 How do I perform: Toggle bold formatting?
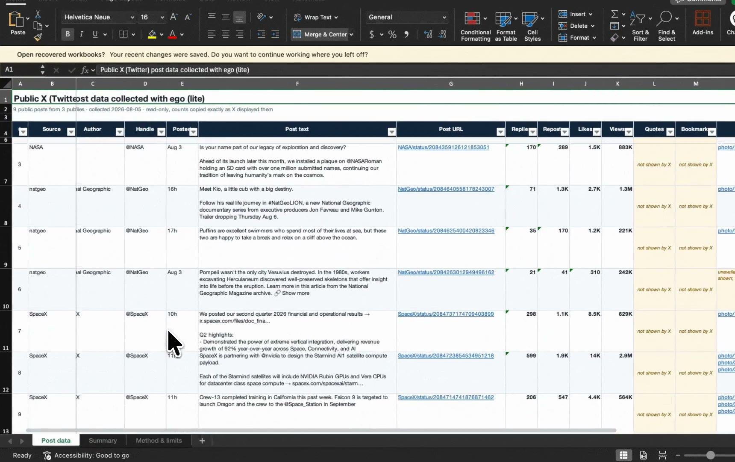tap(68, 34)
